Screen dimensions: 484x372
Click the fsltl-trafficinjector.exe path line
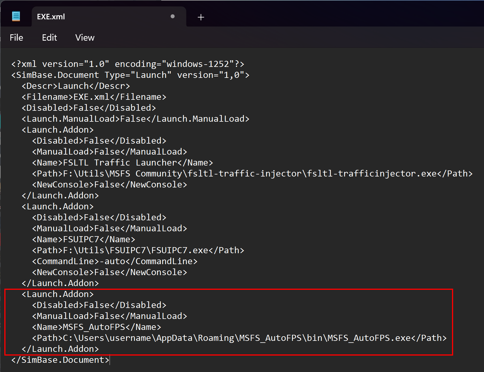click(x=252, y=174)
